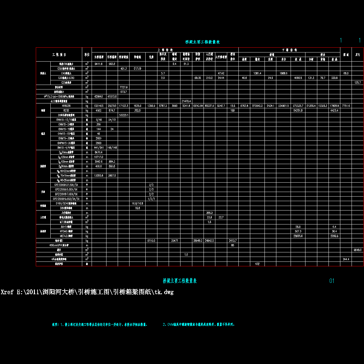Select the value 1381.4 in the C40 row
The image size is (364, 364).
(257, 73)
